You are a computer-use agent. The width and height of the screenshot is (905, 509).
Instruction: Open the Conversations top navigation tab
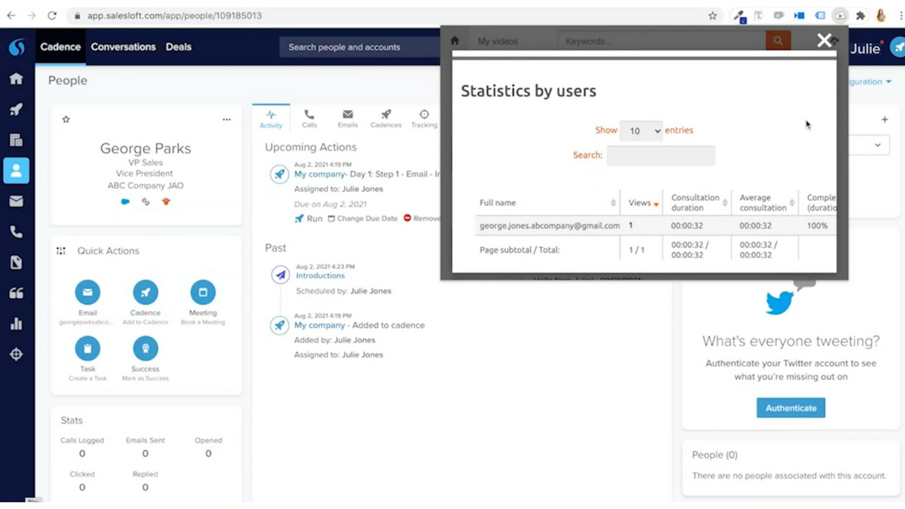tap(123, 47)
